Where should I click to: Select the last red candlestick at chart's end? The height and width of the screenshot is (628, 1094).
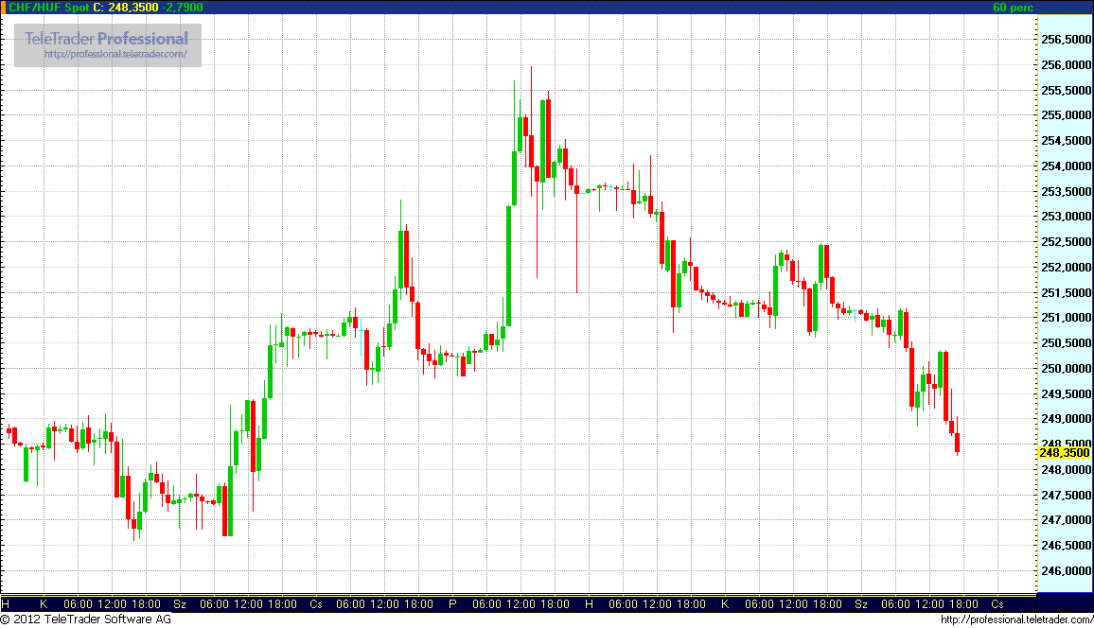tap(958, 443)
